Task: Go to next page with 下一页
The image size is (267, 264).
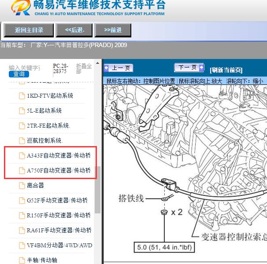Action: point(189,68)
